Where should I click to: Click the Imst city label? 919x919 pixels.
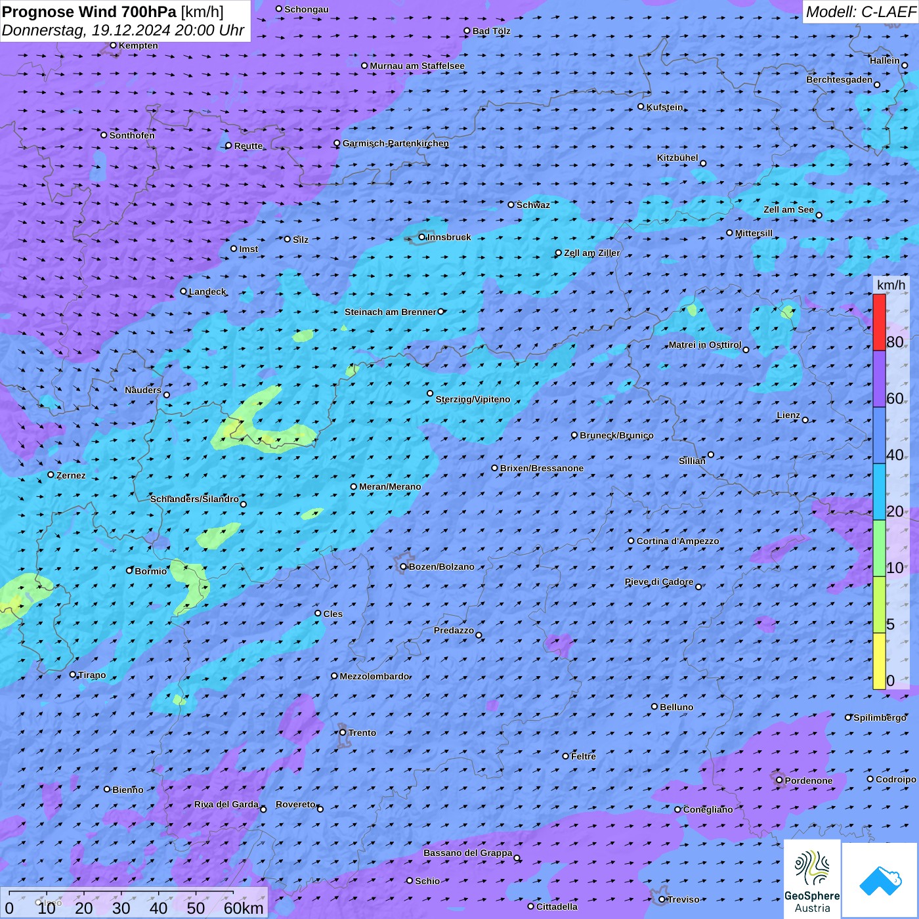248,249
